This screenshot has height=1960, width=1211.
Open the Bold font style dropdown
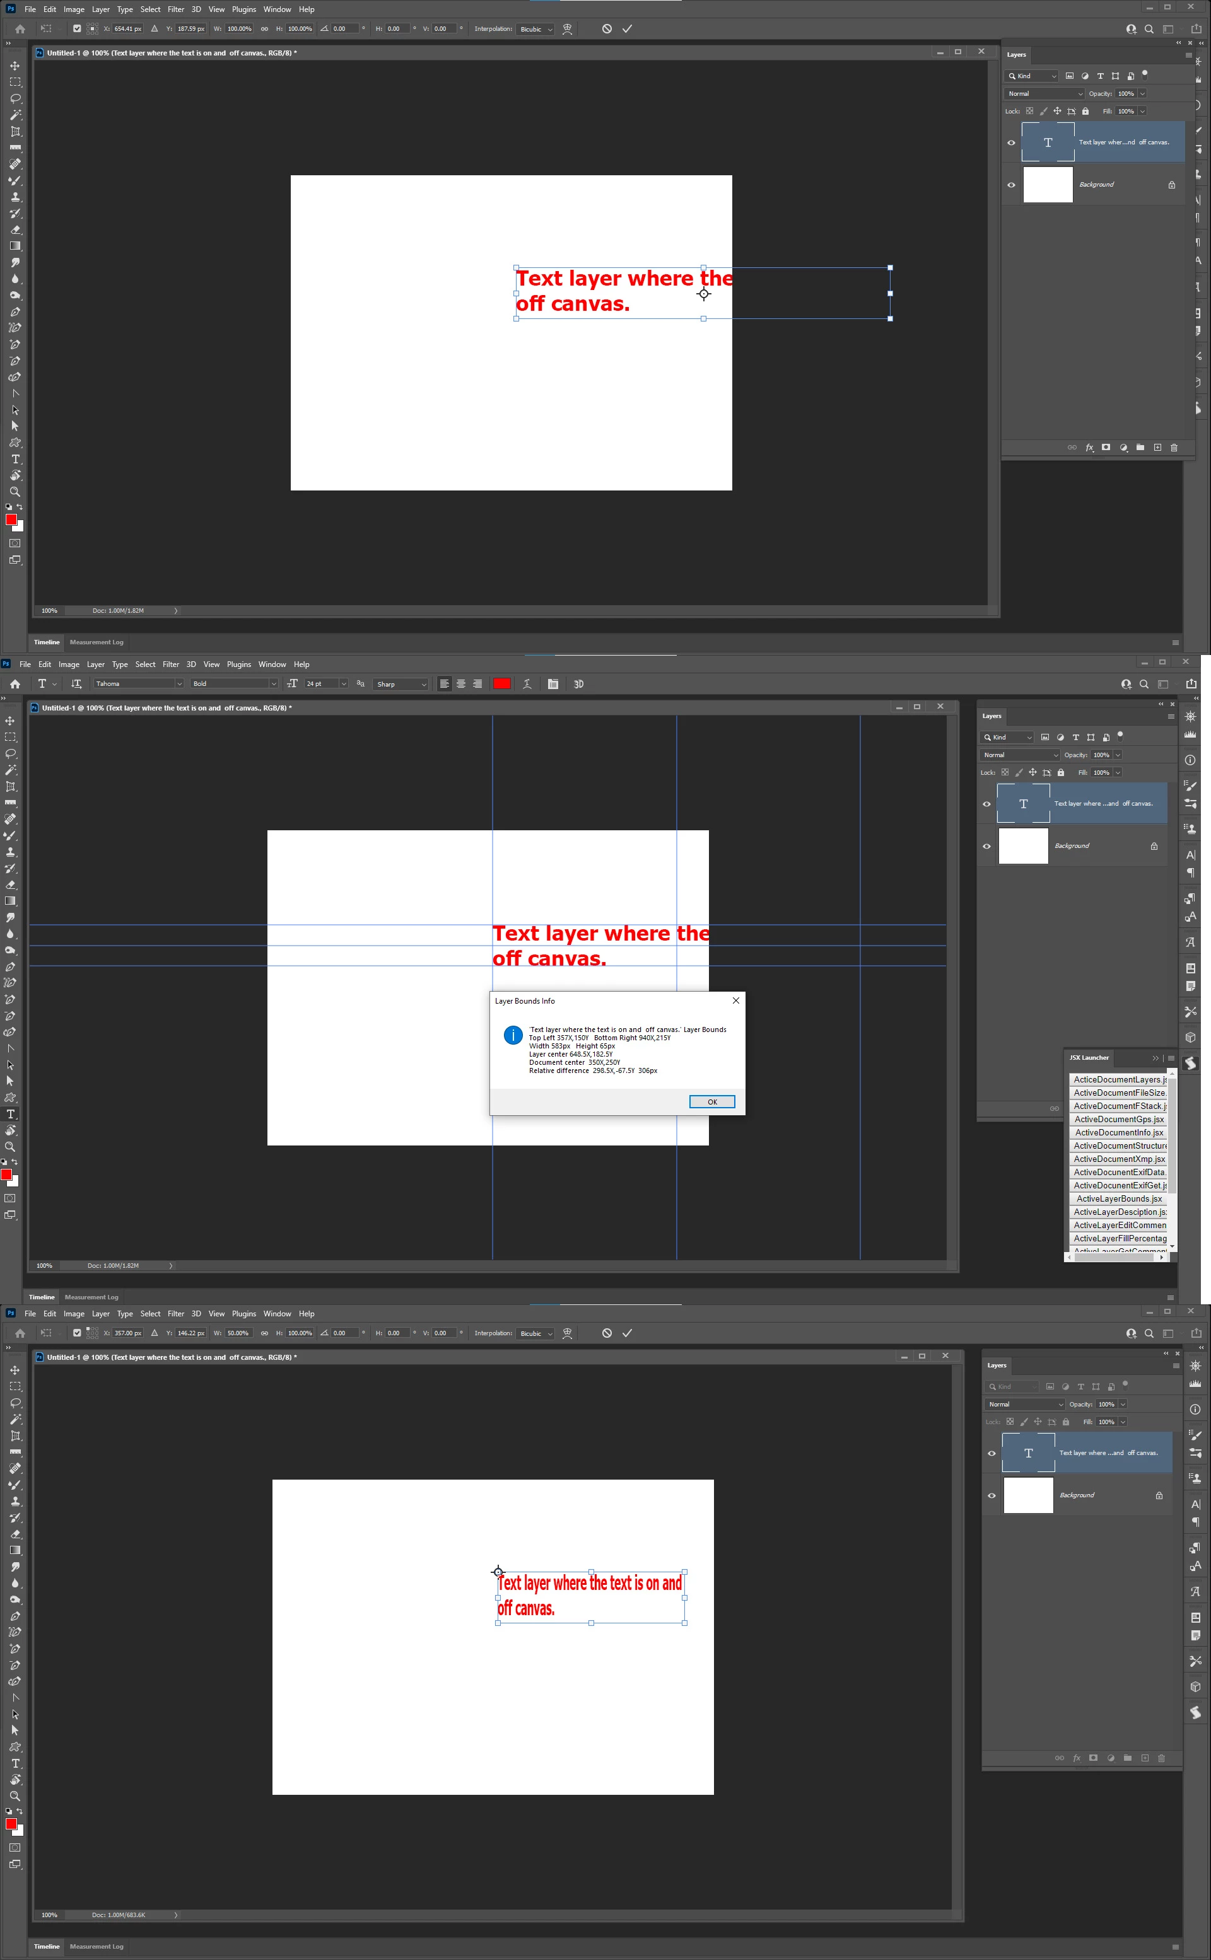click(x=234, y=683)
